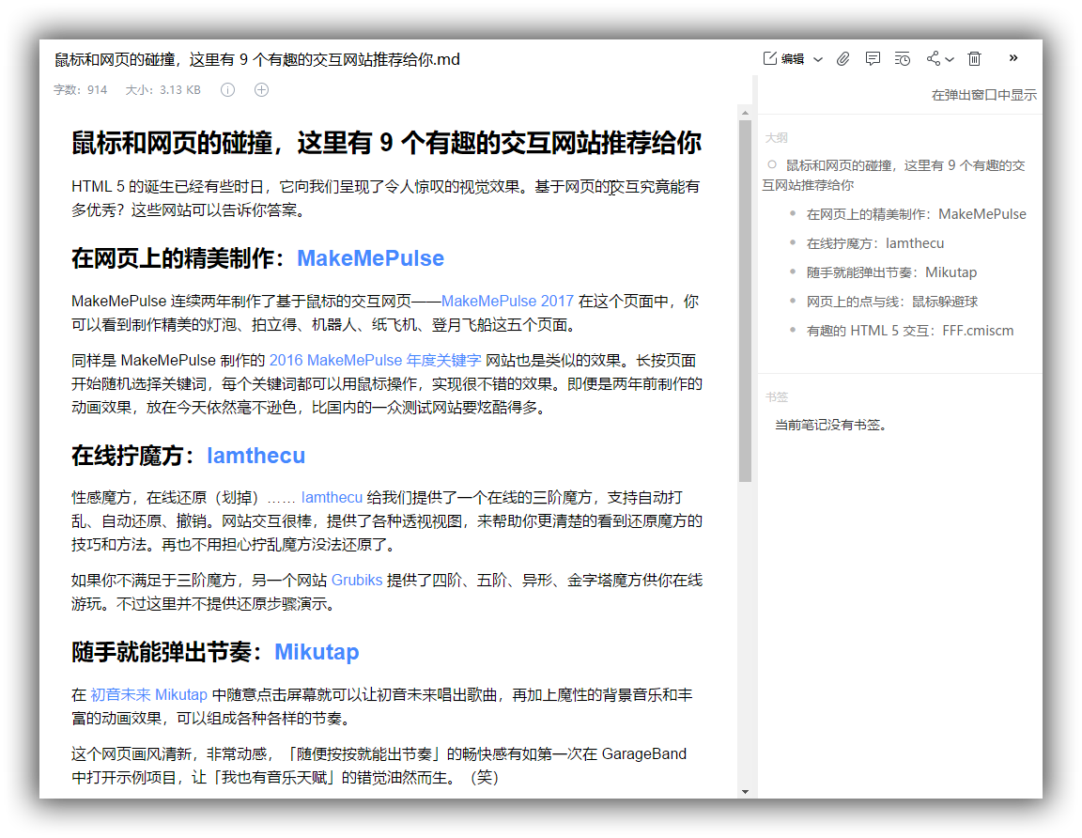Delete the note with trash icon
This screenshot has height=838, width=1082.
[x=975, y=59]
